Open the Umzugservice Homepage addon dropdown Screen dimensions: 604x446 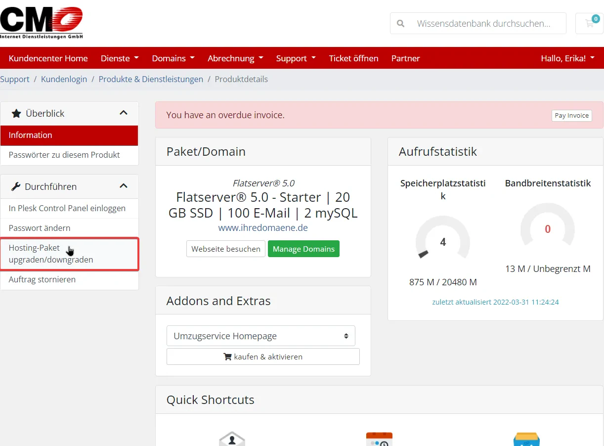coord(261,336)
